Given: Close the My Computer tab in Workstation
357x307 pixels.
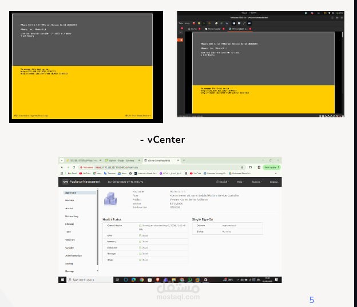Looking at the screenshot, I should point(223,29).
